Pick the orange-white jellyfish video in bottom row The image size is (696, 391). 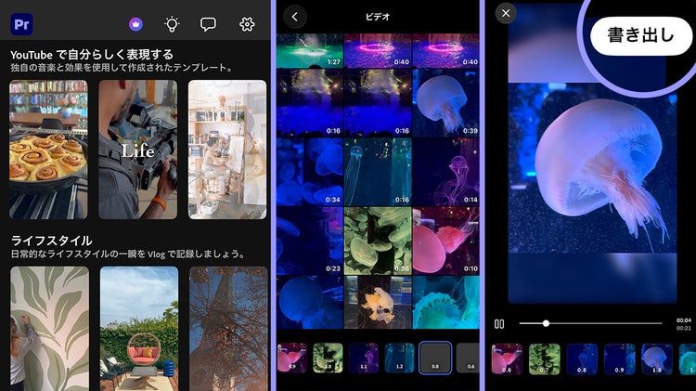(x=378, y=302)
